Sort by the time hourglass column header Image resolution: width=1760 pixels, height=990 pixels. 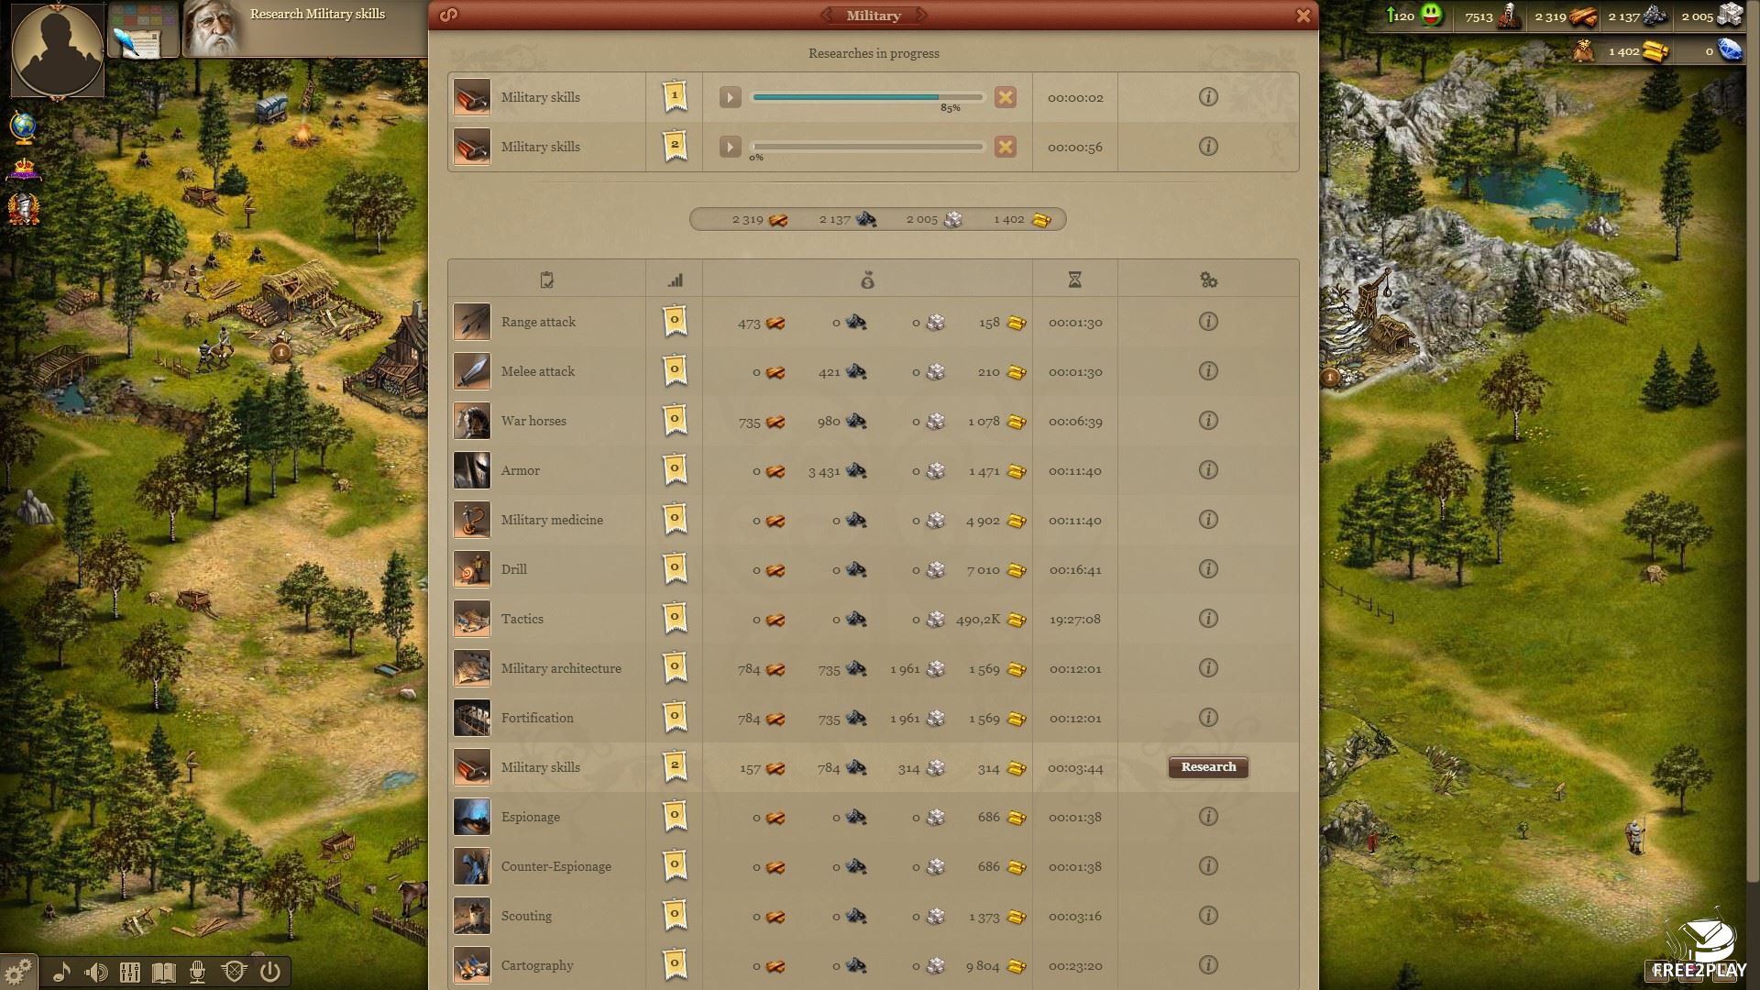pos(1074,280)
